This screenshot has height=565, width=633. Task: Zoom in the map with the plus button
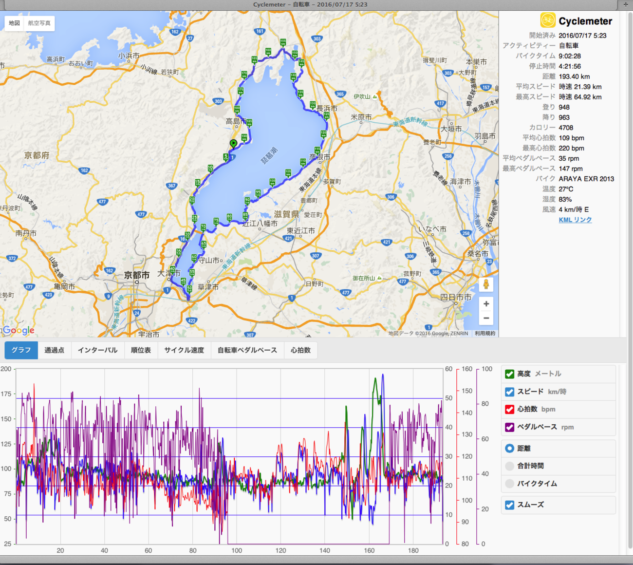(x=486, y=304)
